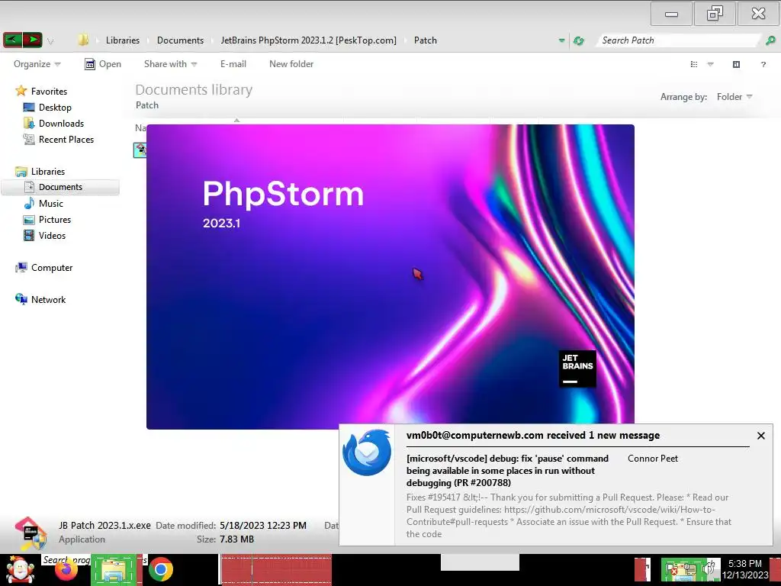Viewport: 781px width, 586px height.
Task: Open JetBrains PhpStorm 2023.1.2 [PeskTop.com] breadcrumb folder
Action: point(308,40)
